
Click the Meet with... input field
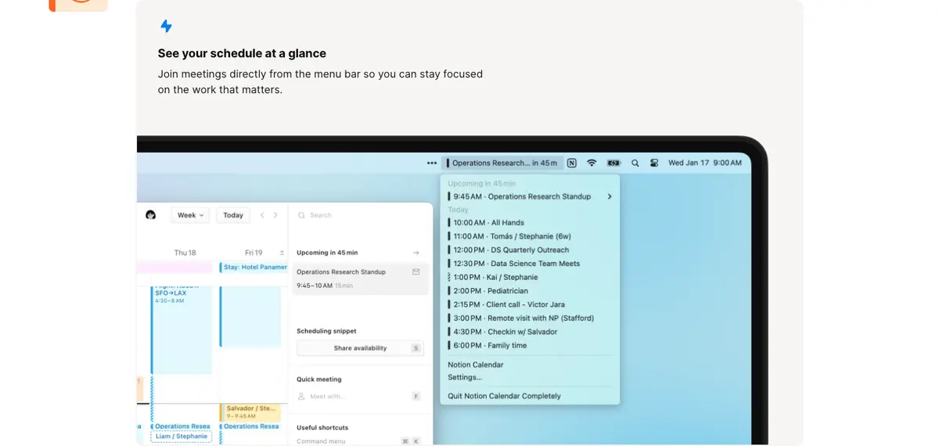pos(360,397)
